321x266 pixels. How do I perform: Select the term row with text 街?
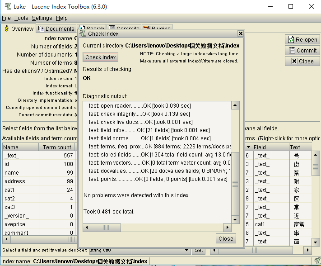tap(279, 164)
